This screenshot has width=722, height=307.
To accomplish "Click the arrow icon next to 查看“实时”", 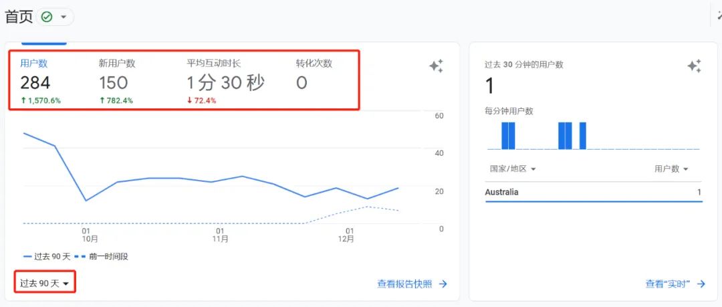I will point(701,284).
